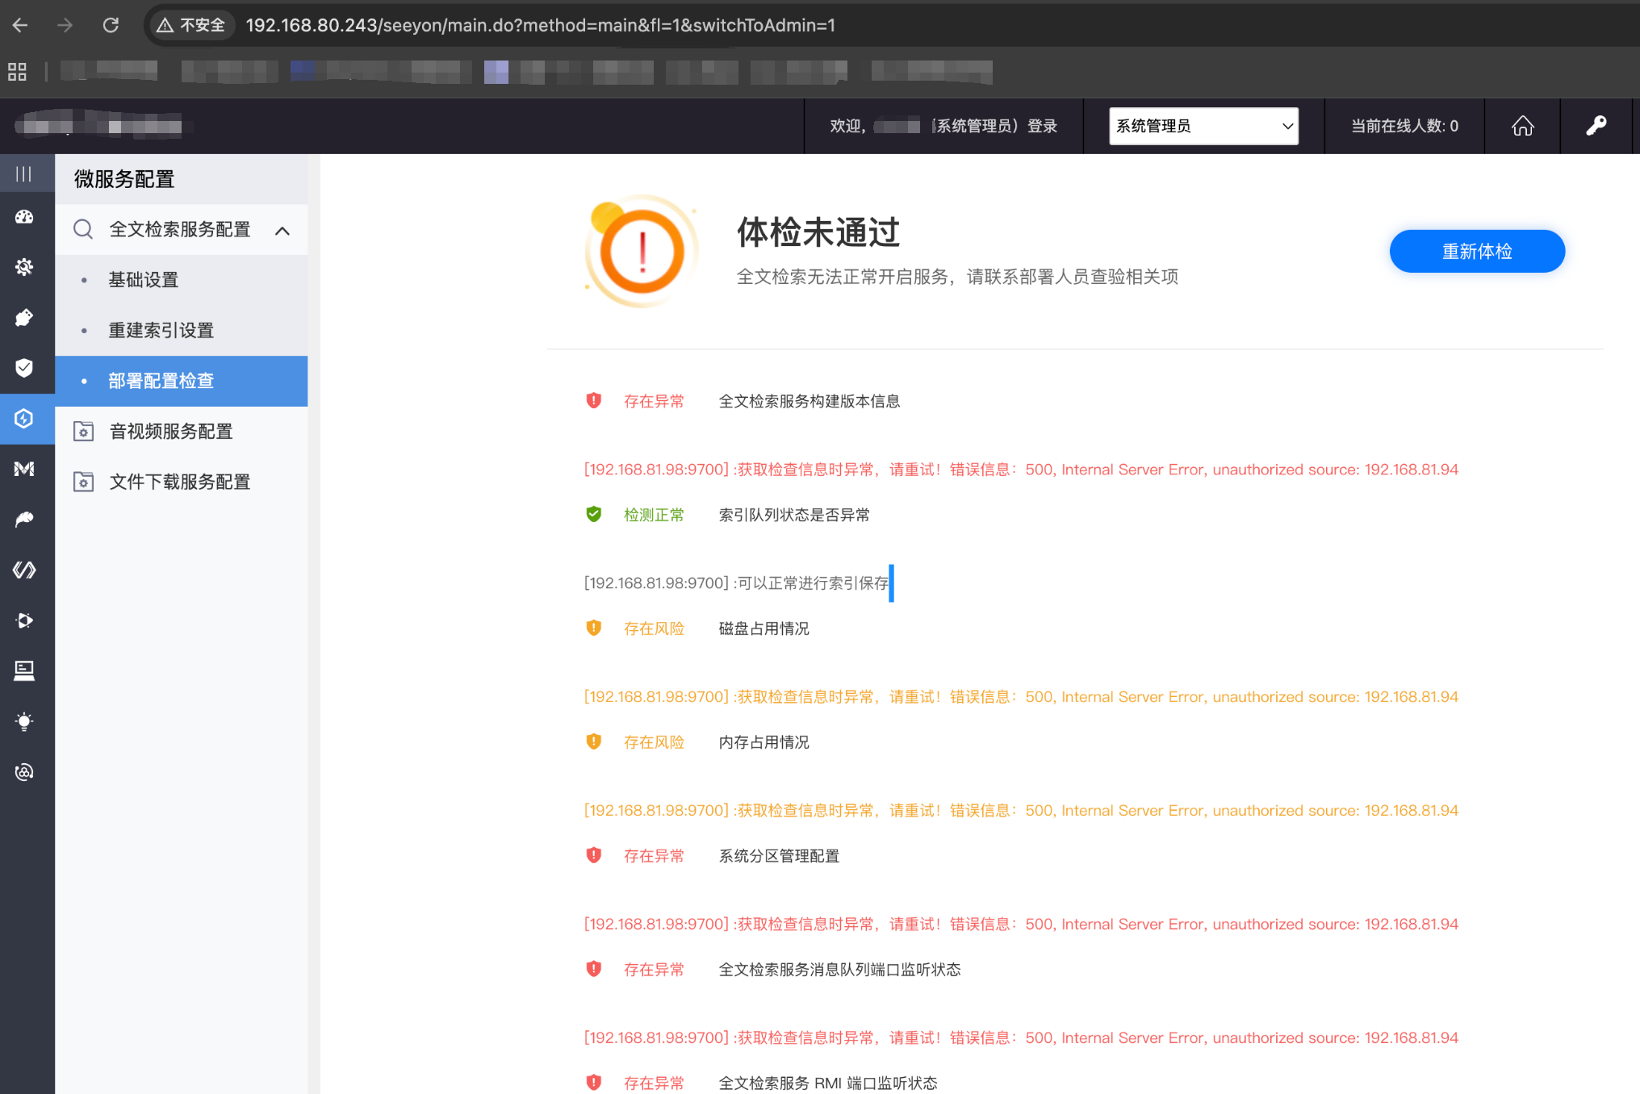The height and width of the screenshot is (1094, 1640).
Task: Click the orange shield next to 内存占用情况
Action: (594, 742)
